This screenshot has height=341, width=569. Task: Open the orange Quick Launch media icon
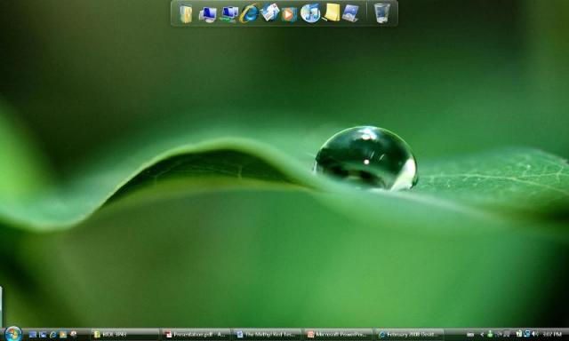(x=63, y=335)
